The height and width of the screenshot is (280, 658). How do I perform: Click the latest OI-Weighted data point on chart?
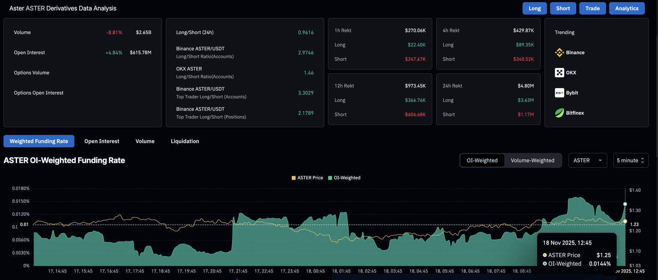click(x=625, y=204)
